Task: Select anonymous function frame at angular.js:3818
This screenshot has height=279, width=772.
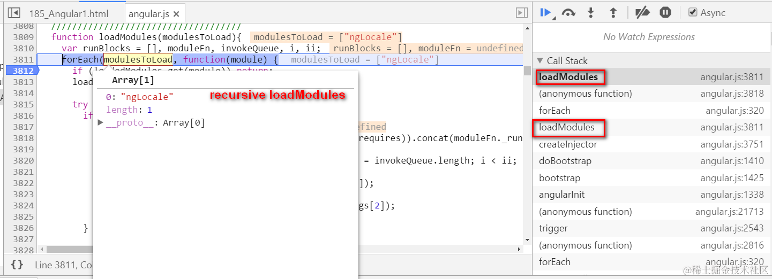Action: pyautogui.click(x=651, y=94)
